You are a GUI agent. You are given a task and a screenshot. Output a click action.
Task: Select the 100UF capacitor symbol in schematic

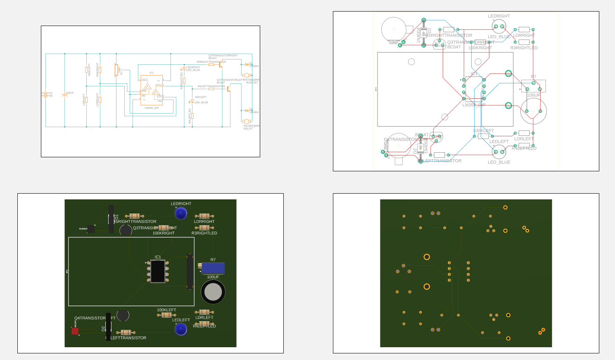click(64, 95)
